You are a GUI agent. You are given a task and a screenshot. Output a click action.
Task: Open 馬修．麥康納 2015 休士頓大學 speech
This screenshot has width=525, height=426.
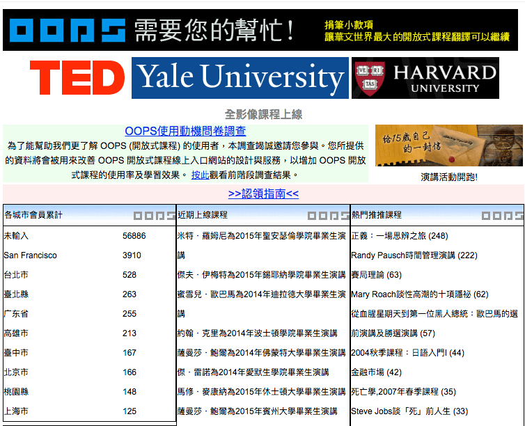(x=262, y=391)
